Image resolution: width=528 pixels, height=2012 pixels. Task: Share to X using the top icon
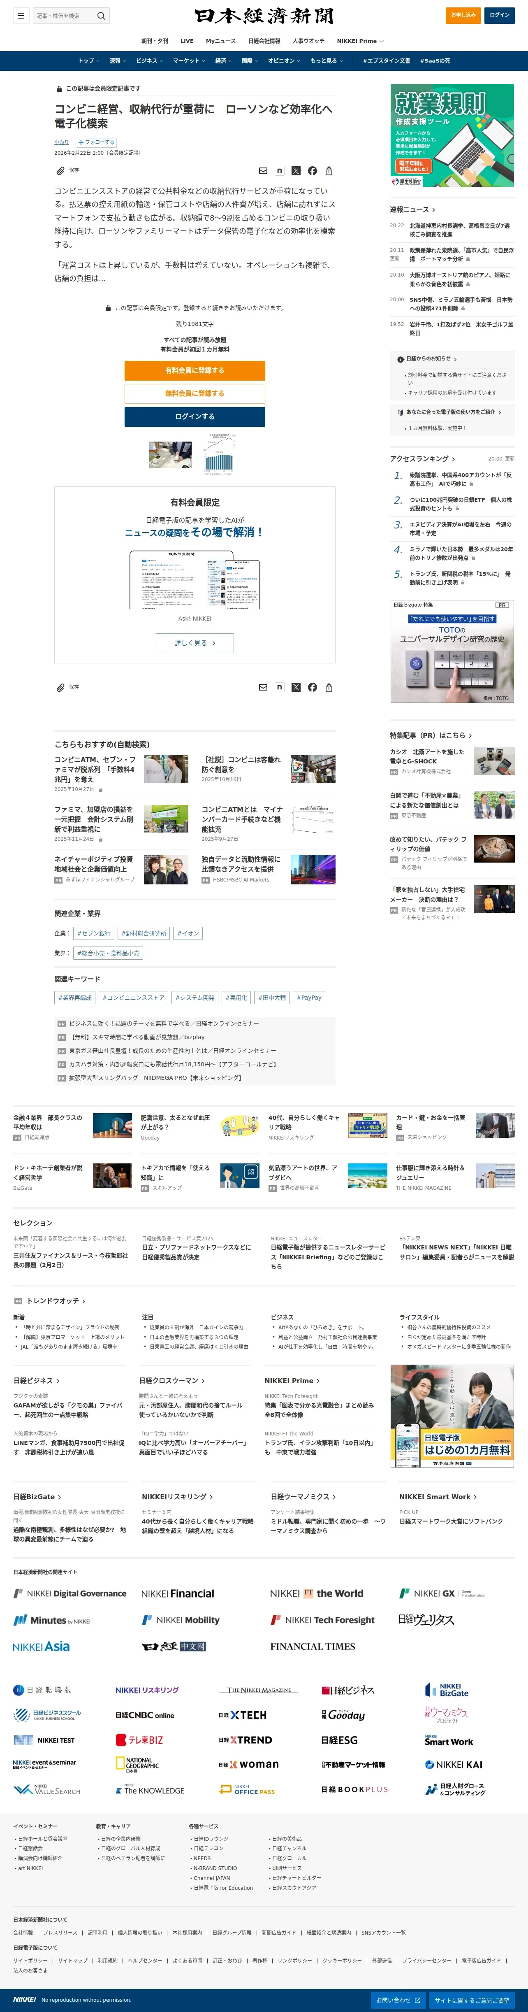296,171
